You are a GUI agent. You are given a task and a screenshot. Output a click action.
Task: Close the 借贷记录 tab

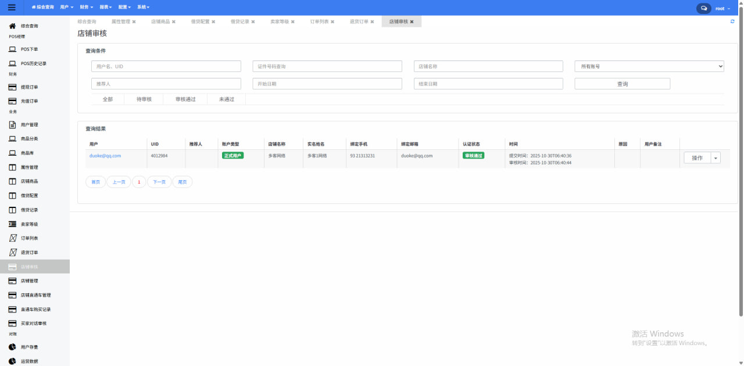coord(253,21)
